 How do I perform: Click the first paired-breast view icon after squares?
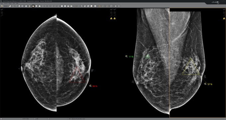(68, 6)
